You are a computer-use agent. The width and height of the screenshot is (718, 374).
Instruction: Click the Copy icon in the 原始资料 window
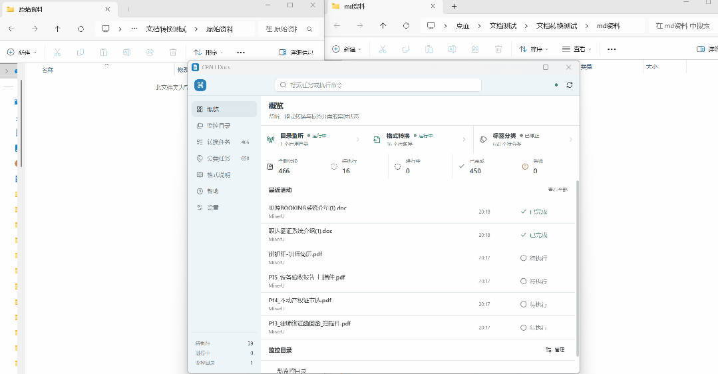81,53
